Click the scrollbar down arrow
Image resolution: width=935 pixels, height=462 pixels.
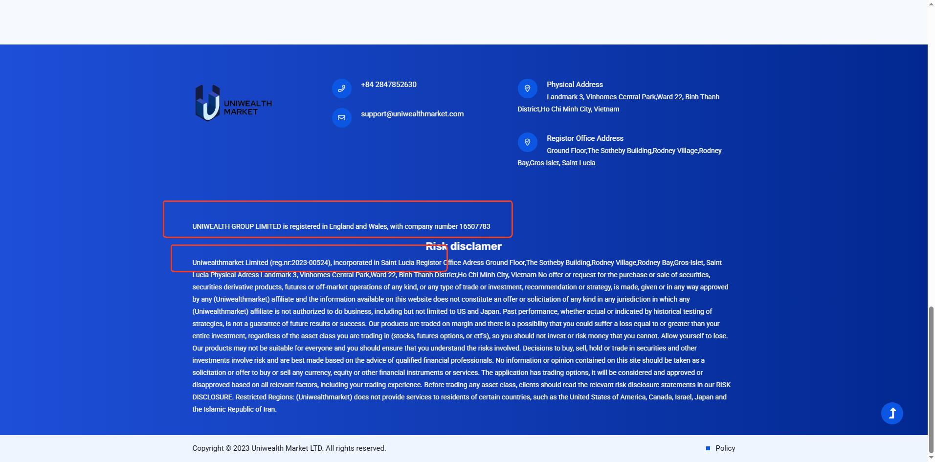931,458
